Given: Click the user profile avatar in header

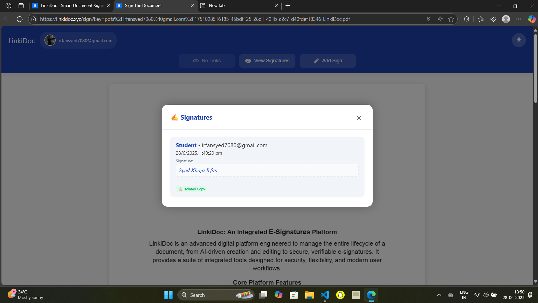Looking at the screenshot, I should click(x=50, y=40).
